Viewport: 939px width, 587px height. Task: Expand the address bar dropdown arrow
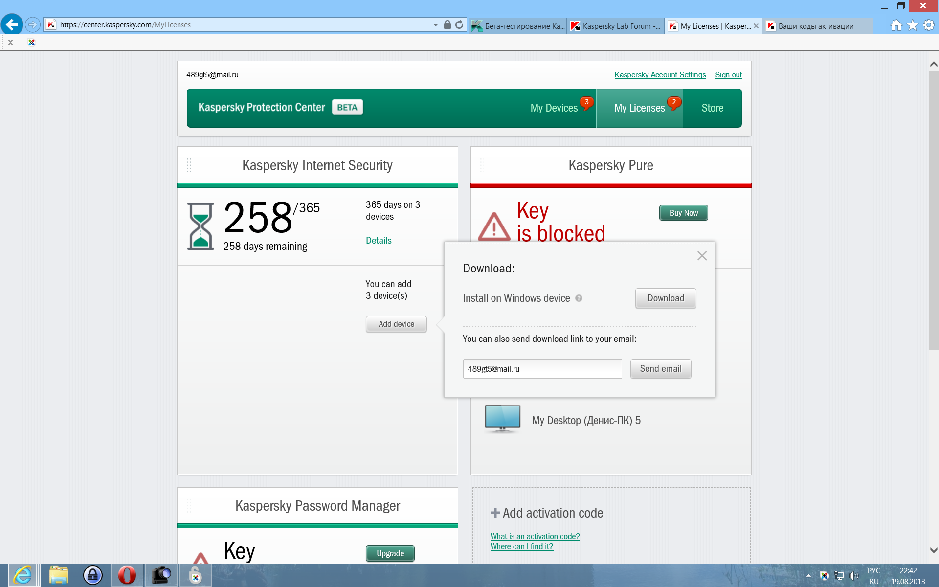click(x=435, y=25)
